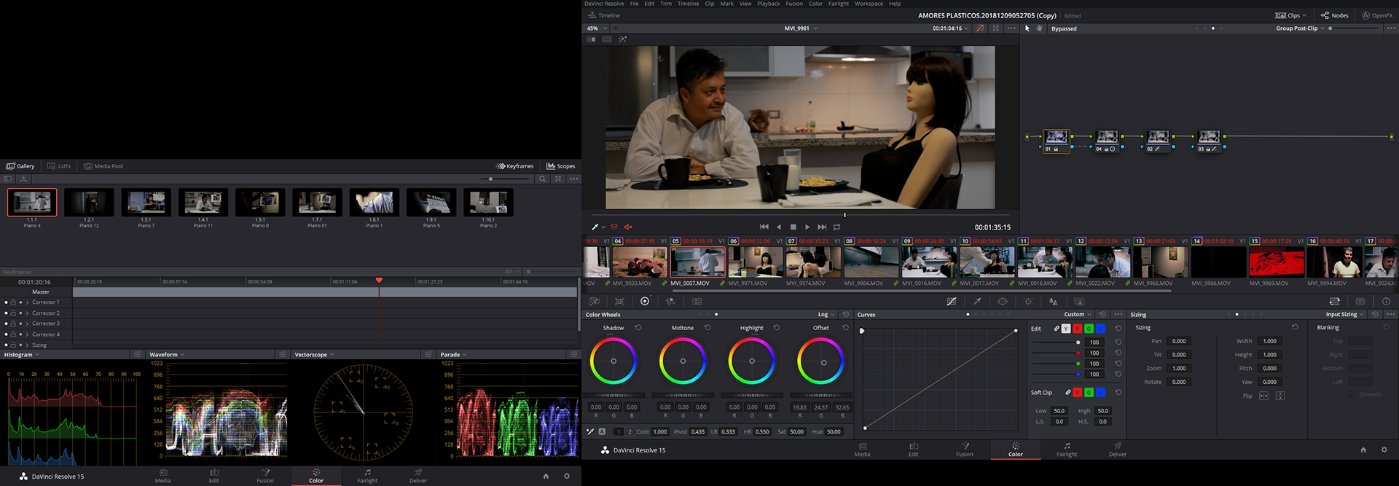Show the Media Pool panel
The image size is (1399, 486).
pyautogui.click(x=103, y=166)
